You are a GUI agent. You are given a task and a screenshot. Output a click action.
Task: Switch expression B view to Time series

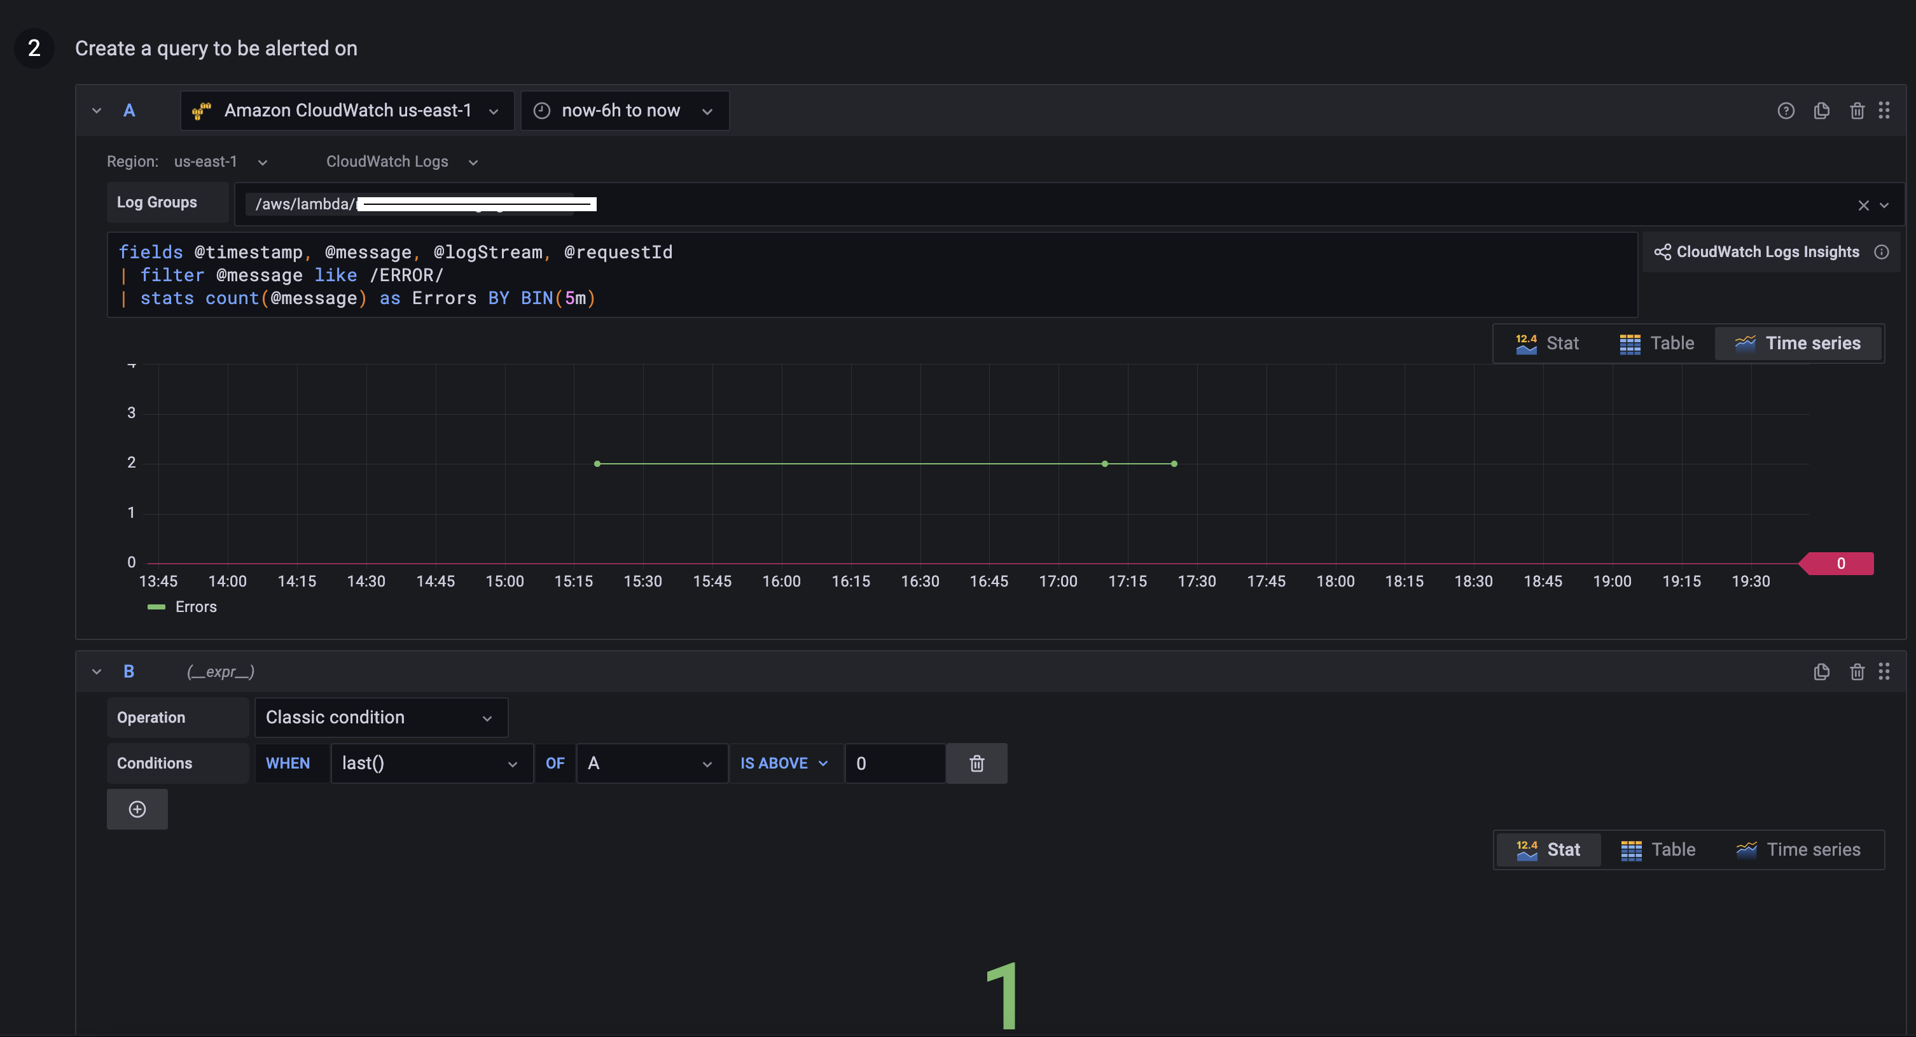pos(1798,849)
